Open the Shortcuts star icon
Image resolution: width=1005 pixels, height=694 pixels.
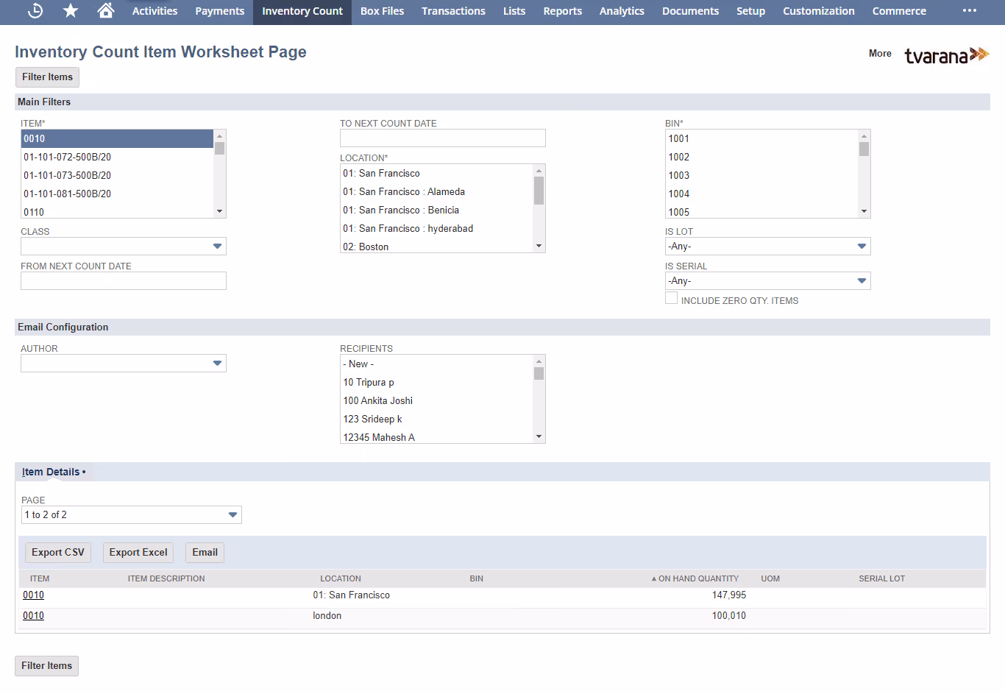click(x=71, y=11)
